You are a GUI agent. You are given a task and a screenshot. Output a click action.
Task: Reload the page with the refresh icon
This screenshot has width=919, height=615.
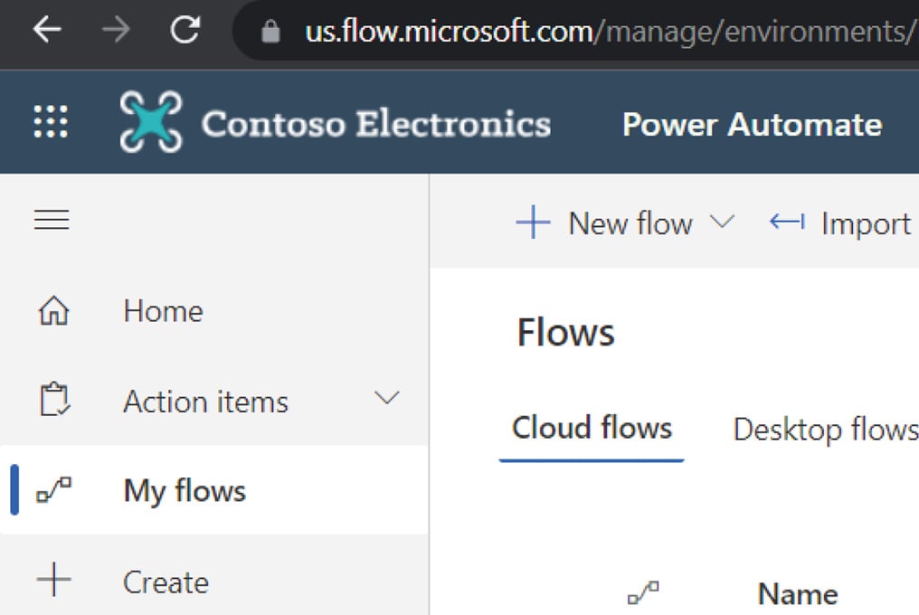coord(185,31)
